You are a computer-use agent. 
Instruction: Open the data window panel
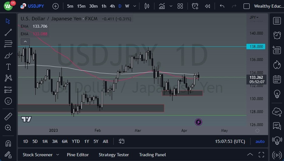277,50
